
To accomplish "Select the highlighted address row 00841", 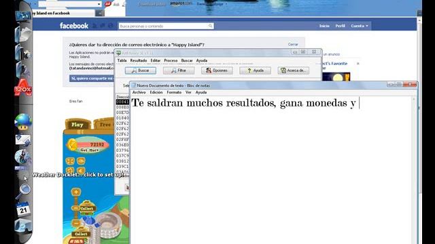I will pyautogui.click(x=122, y=102).
